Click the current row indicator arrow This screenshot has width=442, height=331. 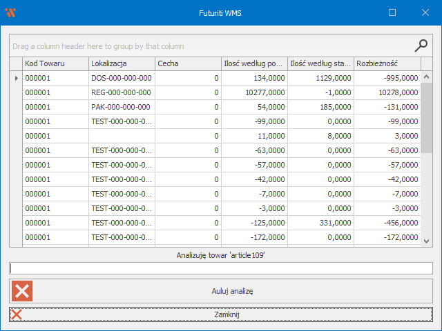16,78
